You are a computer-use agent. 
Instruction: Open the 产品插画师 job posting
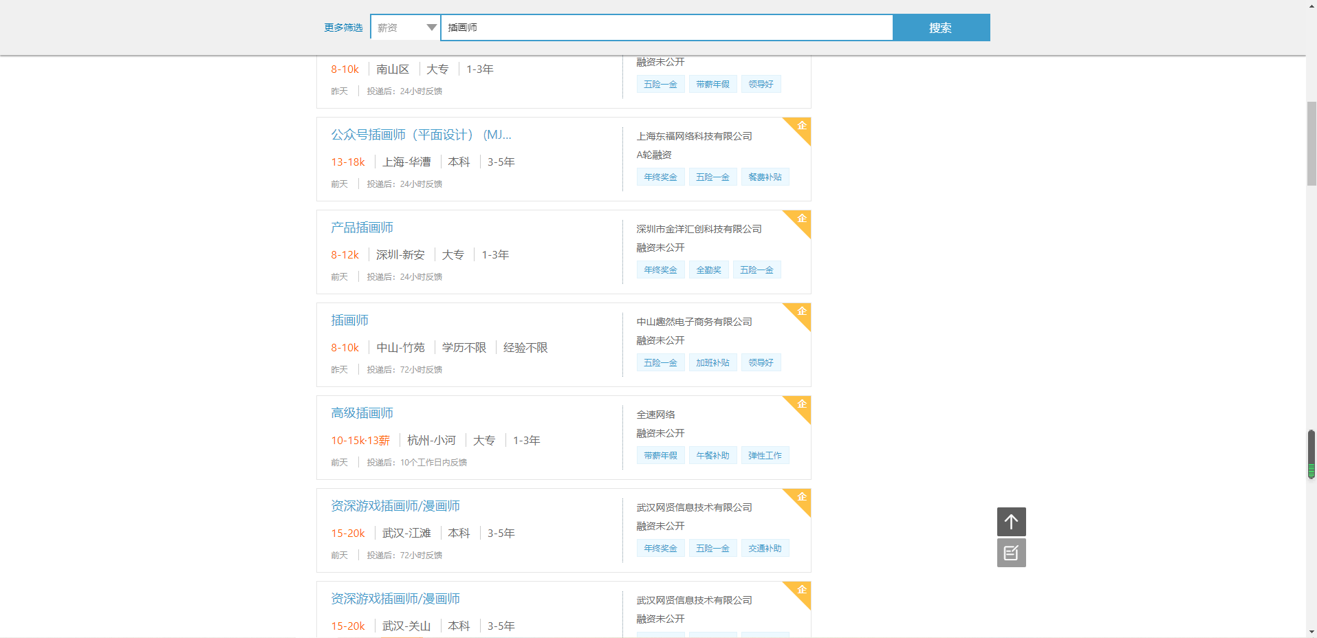(x=362, y=228)
